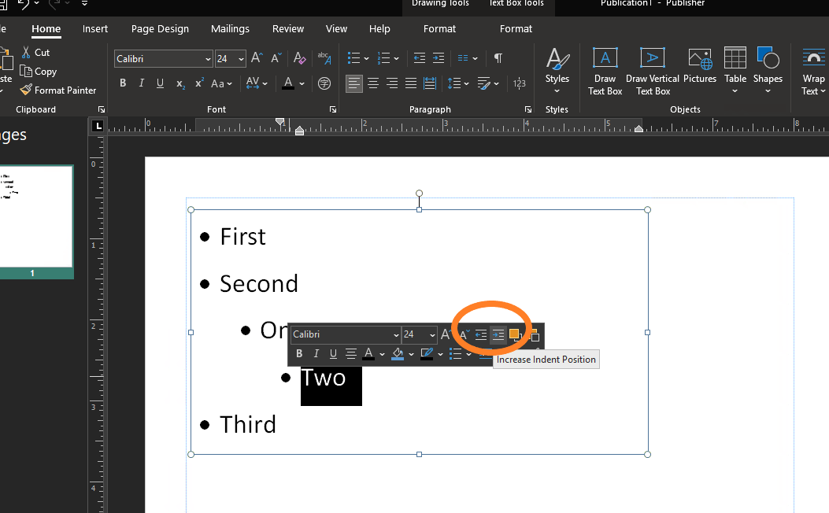829x513 pixels.
Task: Select Justify alignment in the ribbon
Action: (411, 83)
